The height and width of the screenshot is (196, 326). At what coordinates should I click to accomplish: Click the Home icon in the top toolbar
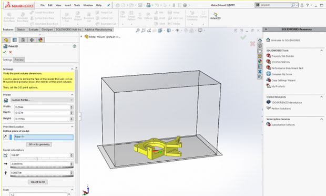tap(118, 5)
